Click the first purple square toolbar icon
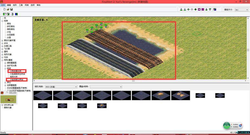Image resolution: width=250 pixels, height=135 pixels. (x=199, y=9)
